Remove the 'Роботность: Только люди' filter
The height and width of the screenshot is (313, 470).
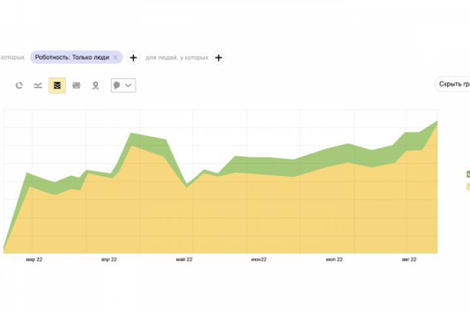pos(116,57)
